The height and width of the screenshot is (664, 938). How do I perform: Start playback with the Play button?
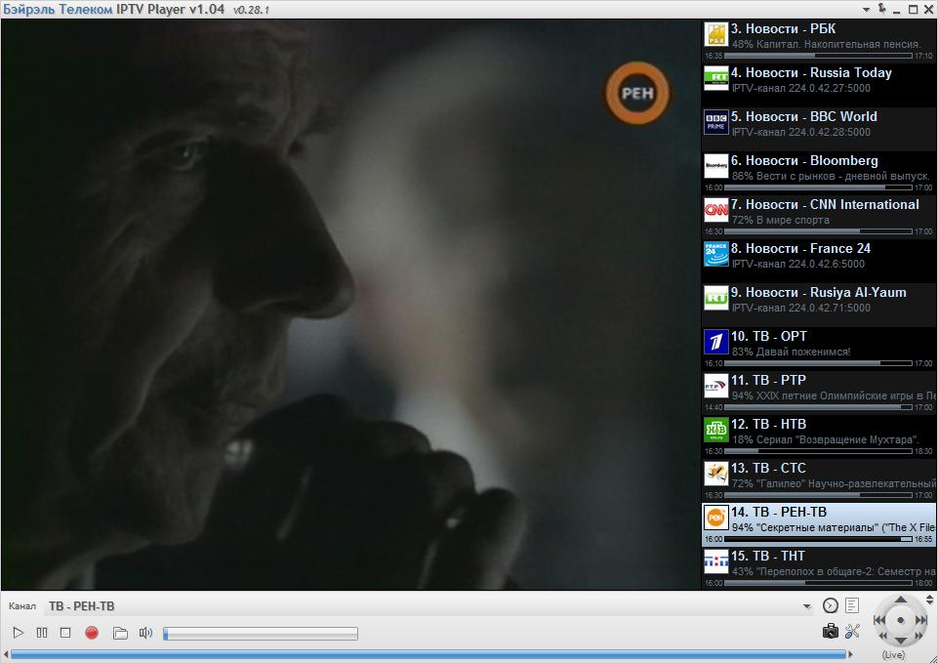point(18,633)
